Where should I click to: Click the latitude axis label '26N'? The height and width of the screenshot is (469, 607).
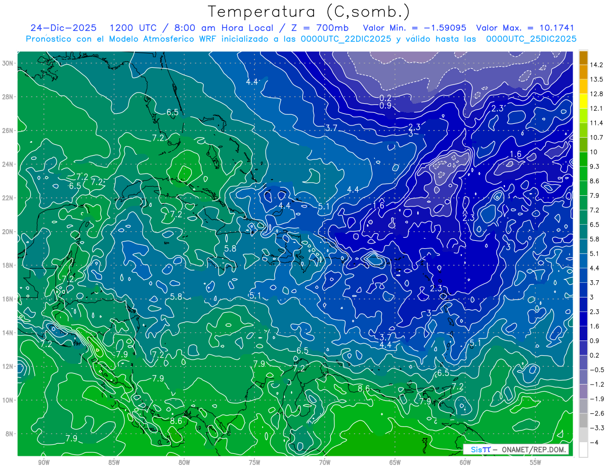pos(8,131)
